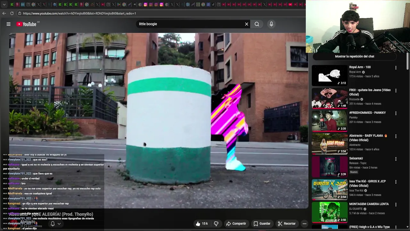Screen dimensions: 410x231
Task: Click 3:12 duration badge on Royal Arm thumbnail
Action: (342, 83)
